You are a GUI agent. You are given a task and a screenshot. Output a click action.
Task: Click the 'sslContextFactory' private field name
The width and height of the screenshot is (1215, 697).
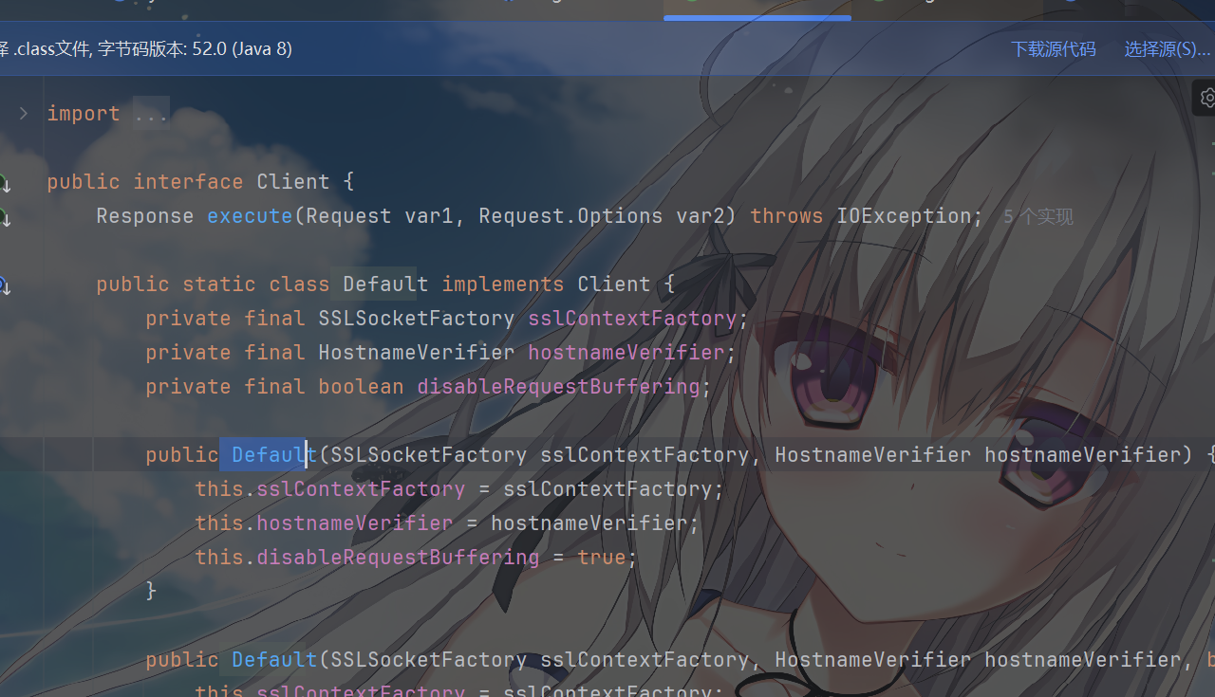(632, 319)
